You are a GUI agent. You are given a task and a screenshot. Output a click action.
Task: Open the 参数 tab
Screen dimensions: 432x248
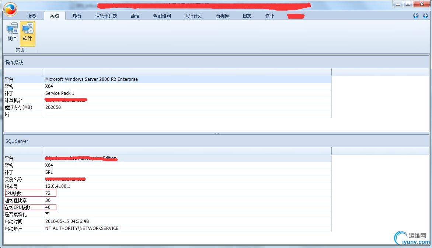(77, 16)
